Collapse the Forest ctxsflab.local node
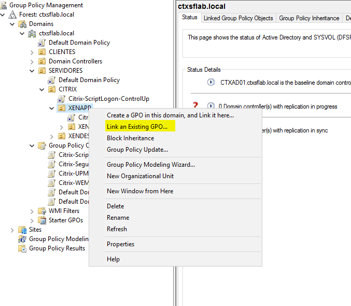 point(3,15)
